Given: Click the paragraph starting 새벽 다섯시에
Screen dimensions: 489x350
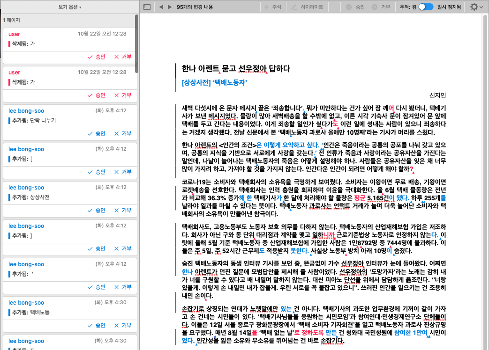Looking at the screenshot, I should click(x=314, y=120).
